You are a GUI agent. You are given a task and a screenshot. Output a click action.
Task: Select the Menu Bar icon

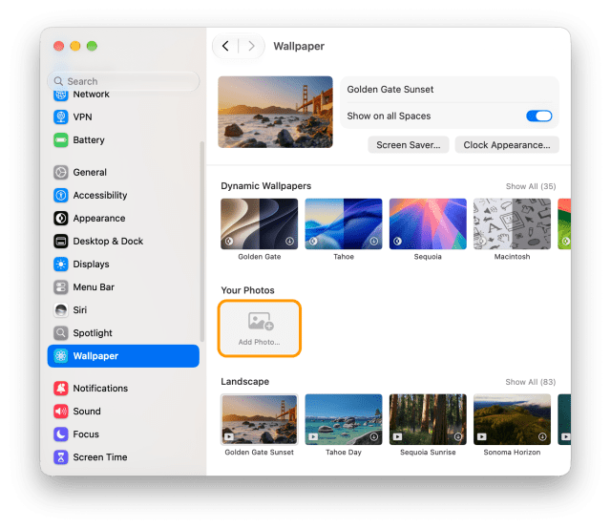pyautogui.click(x=61, y=287)
